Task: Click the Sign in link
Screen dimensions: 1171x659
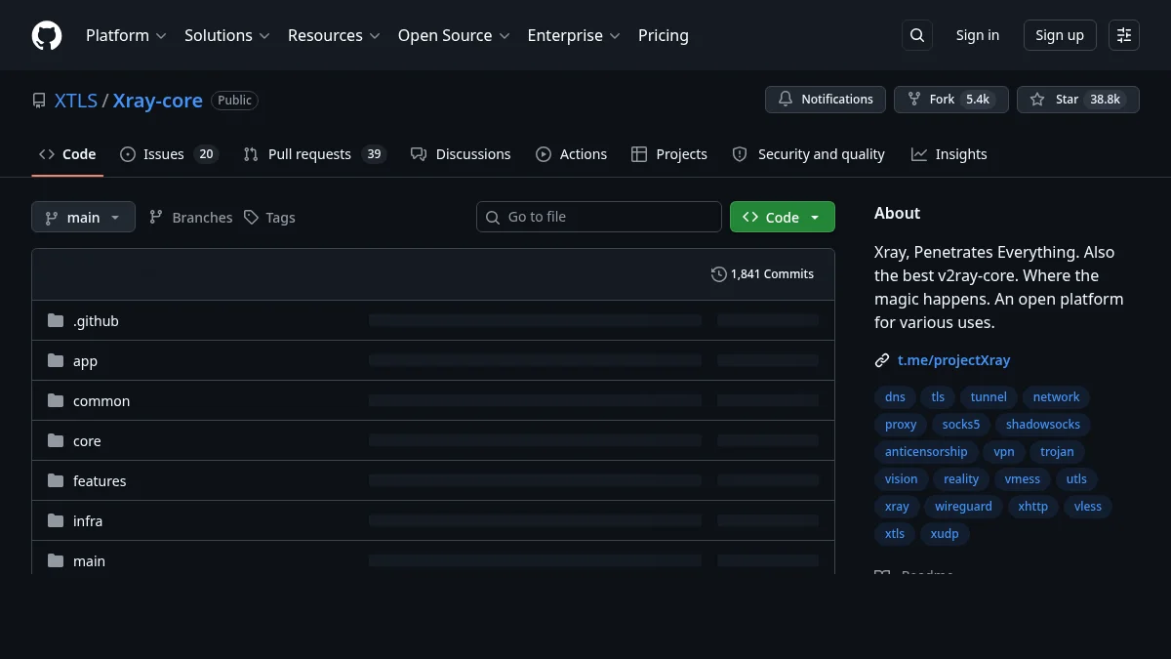Action: coord(978,35)
